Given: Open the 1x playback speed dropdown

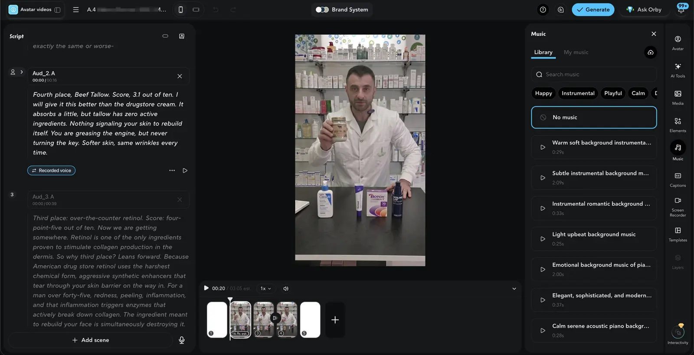Looking at the screenshot, I should (265, 289).
